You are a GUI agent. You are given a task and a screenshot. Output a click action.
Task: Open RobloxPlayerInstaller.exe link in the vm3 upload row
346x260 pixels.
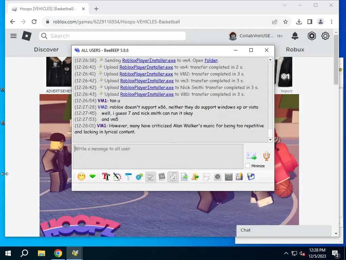coord(147,81)
